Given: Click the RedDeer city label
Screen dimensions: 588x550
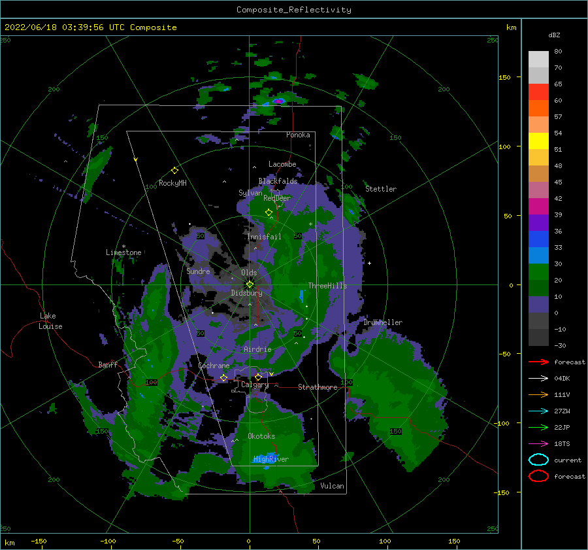Looking at the screenshot, I should [277, 198].
